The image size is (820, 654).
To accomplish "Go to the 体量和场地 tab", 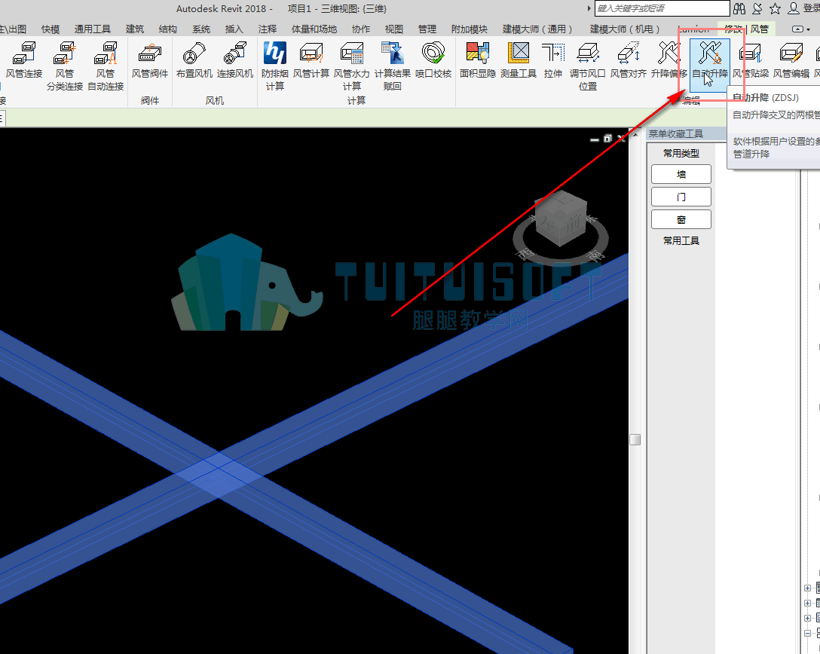I will point(314,29).
